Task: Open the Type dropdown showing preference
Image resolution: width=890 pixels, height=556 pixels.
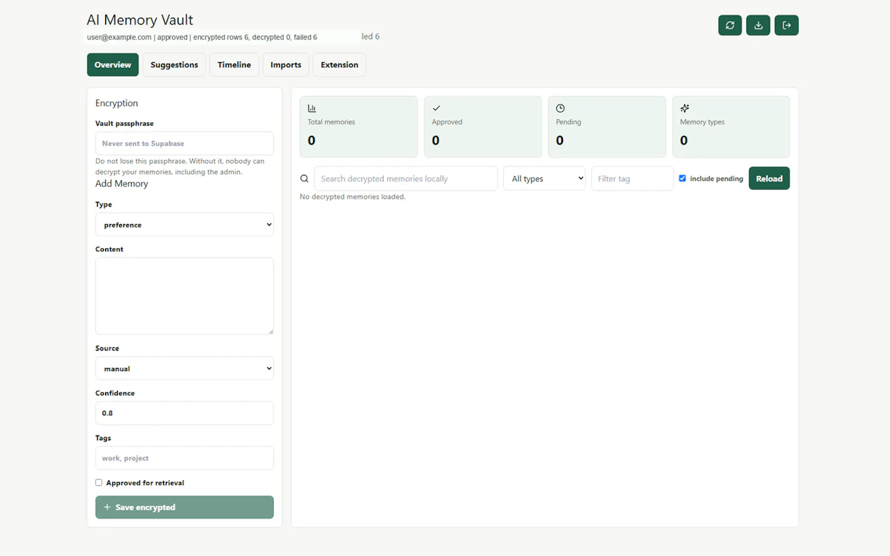Action: point(185,225)
